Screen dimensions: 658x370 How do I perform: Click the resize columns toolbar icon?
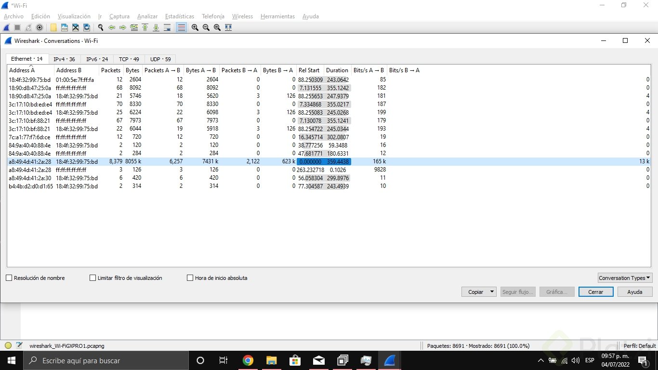pos(228,27)
